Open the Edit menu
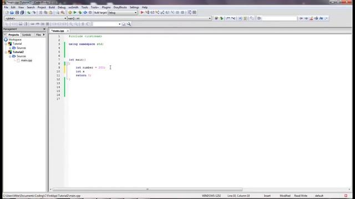355x199 pixels. (13, 7)
